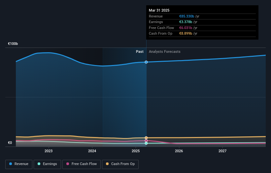The height and width of the screenshot is (173, 271).
Task: Click the tooltip 'Earnings' row label
Action: pyautogui.click(x=156, y=22)
